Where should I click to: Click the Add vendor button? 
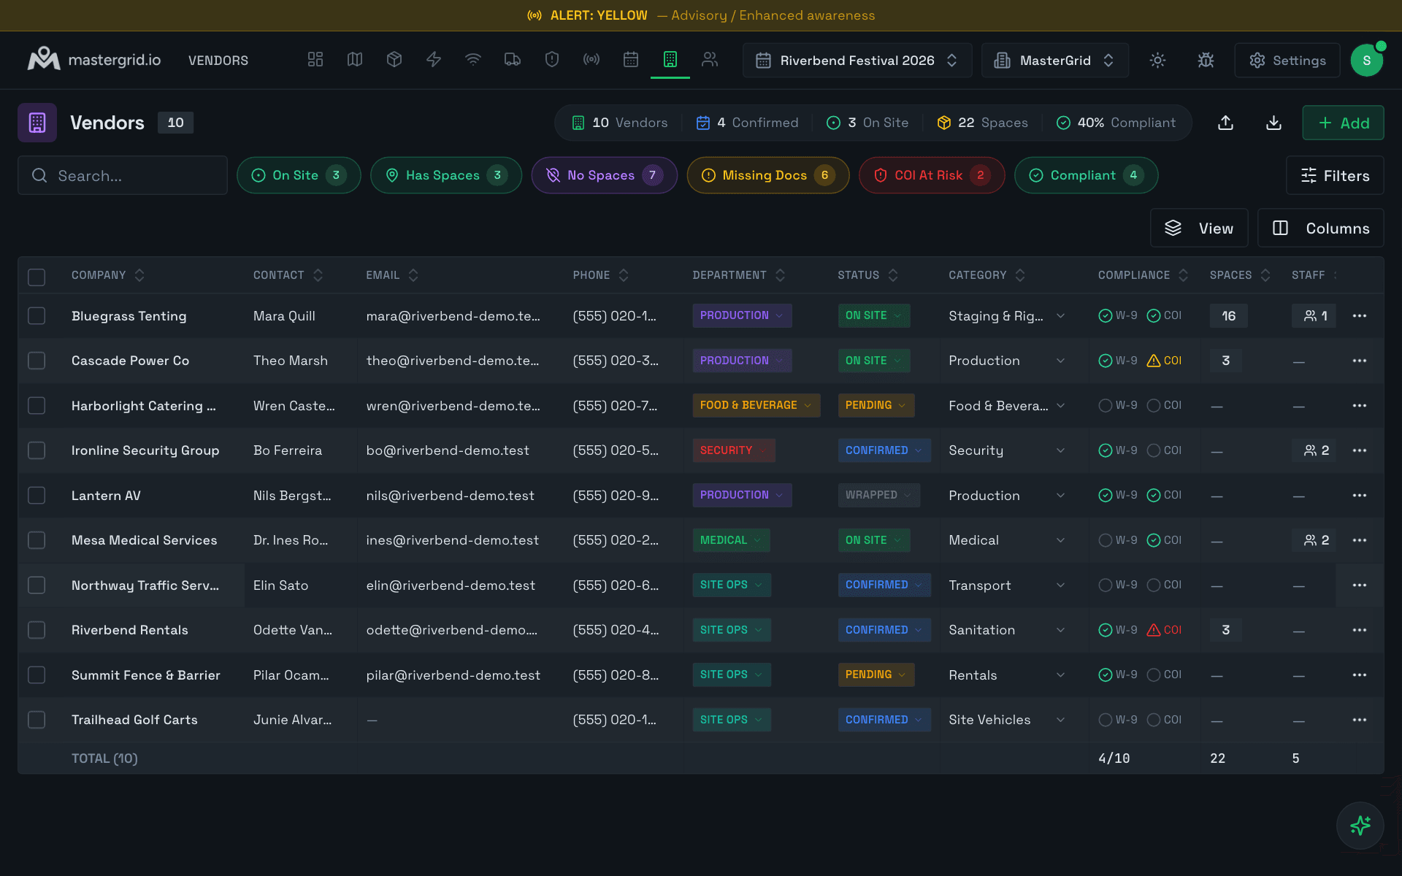(1343, 123)
